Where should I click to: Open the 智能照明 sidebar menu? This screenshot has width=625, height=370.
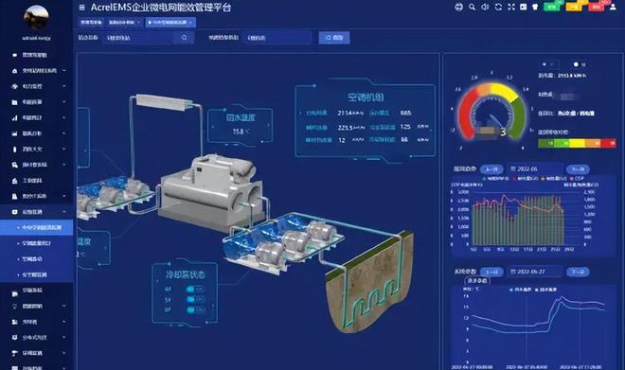coord(37,306)
